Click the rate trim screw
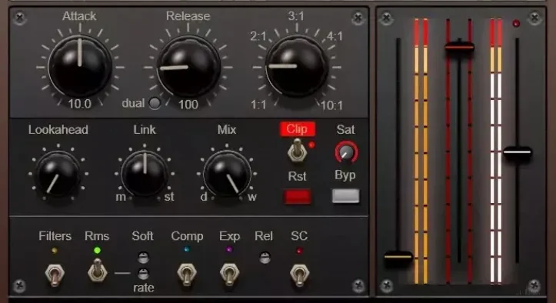556x303 pixels. [x=143, y=274]
